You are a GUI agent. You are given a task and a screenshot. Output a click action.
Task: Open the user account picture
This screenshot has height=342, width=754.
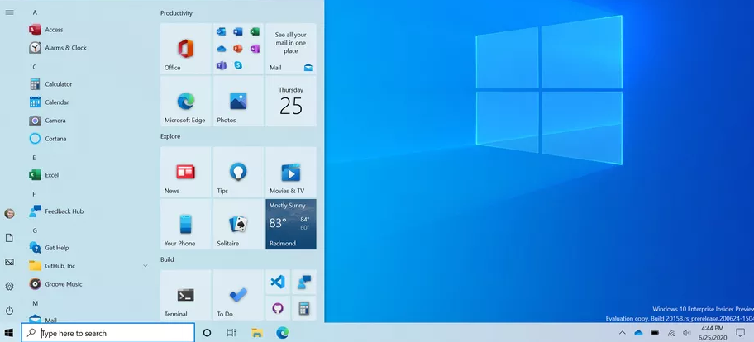click(x=9, y=214)
